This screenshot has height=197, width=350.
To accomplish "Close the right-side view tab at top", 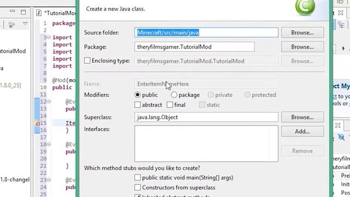I will (x=340, y=13).
